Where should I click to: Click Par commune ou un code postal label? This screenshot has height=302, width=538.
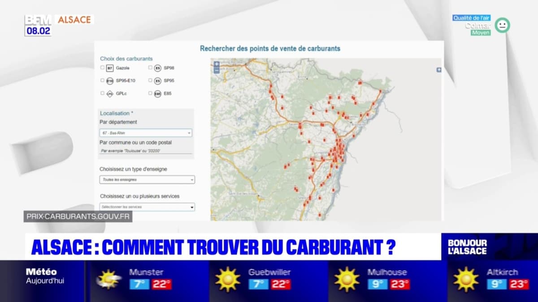point(135,143)
